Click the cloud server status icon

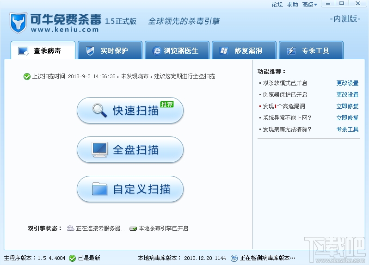coord(70,228)
